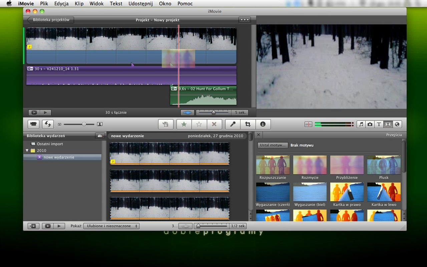The width and height of the screenshot is (427, 267).
Task: Open the voiceover microphone tool
Action: [233, 124]
